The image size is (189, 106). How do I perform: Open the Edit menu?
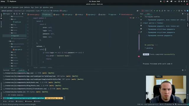coord(6,7)
